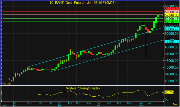Click the yellow 52740.00 last price tag
The image size is (180, 107).
[172, 15]
